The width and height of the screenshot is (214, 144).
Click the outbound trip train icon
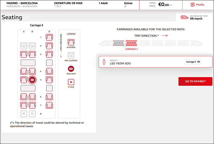click(x=185, y=17)
